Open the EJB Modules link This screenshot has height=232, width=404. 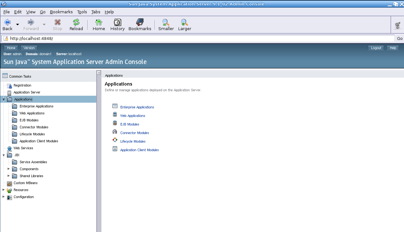(130, 124)
